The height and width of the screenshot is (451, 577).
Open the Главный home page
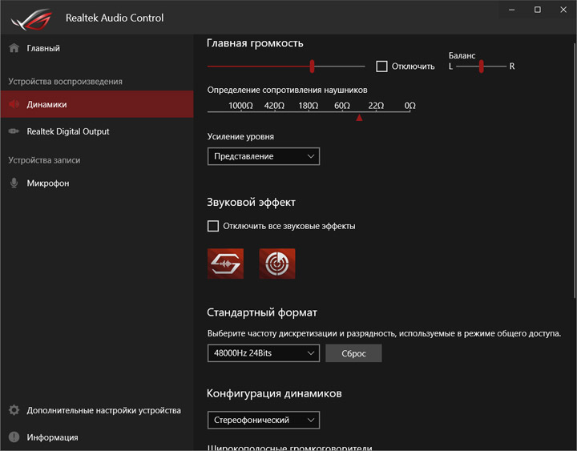click(x=97, y=48)
